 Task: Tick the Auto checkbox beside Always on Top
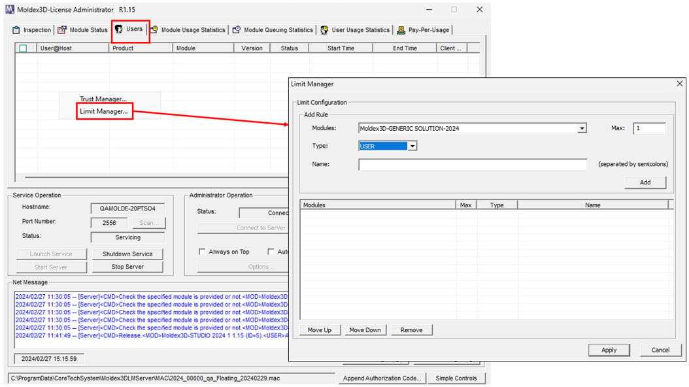(x=271, y=252)
